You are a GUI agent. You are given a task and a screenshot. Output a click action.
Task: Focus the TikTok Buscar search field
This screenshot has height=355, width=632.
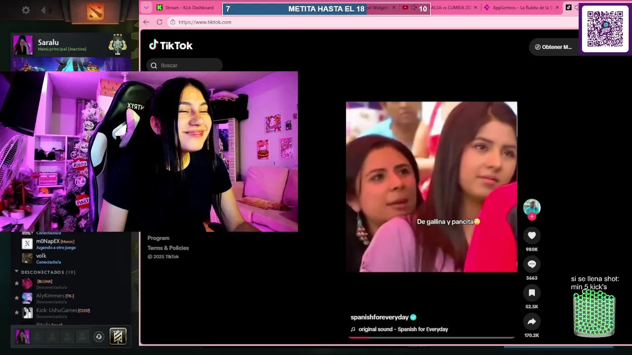coord(185,65)
